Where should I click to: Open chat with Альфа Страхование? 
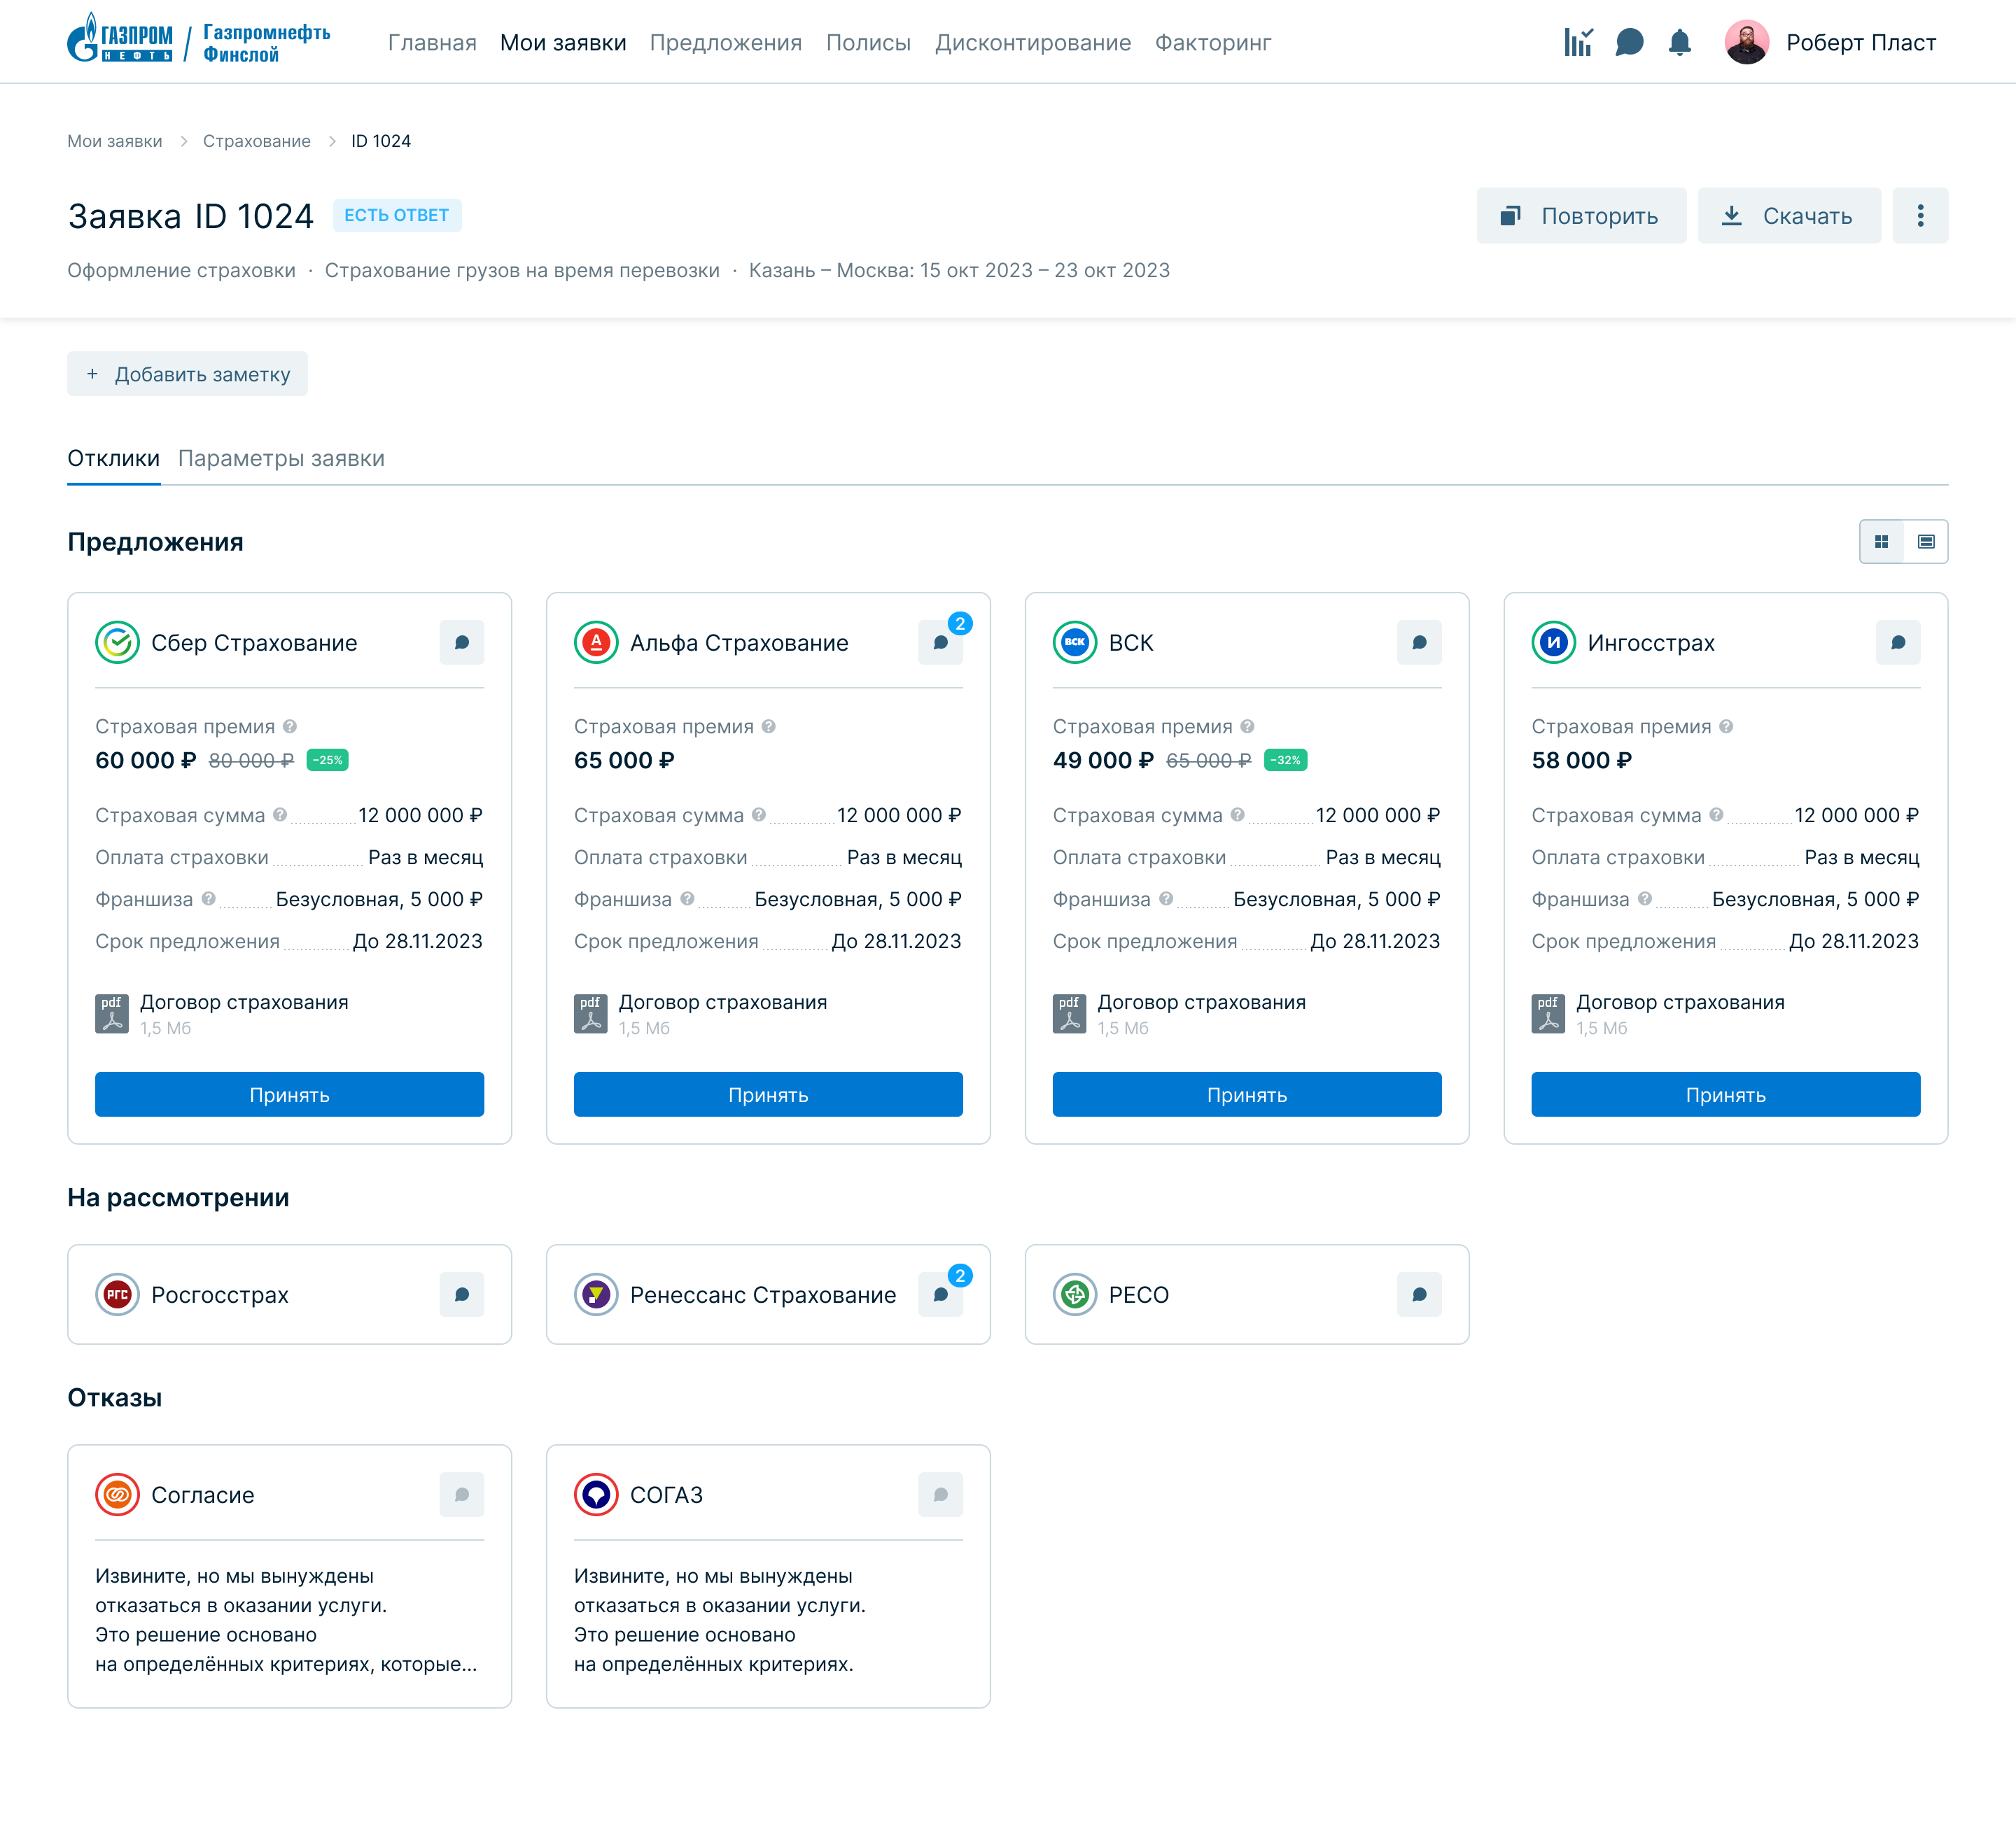940,642
